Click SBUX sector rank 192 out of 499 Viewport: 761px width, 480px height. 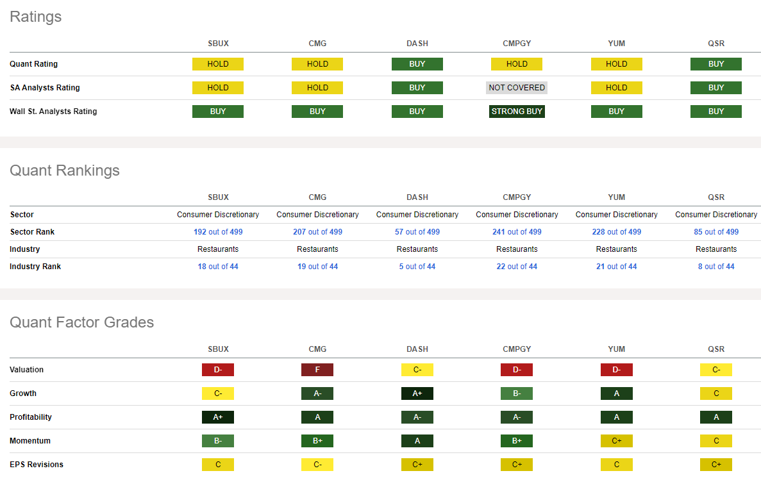tap(218, 232)
